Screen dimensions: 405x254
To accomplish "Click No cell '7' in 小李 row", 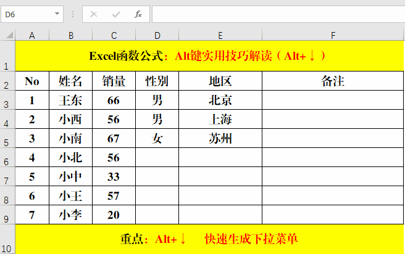I will (x=32, y=215).
